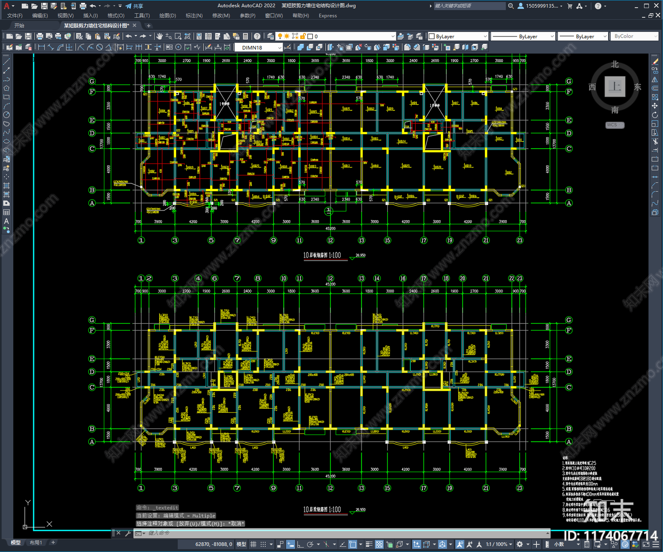
Task: Click the Hatch tool in draw toolbar
Action: click(x=6, y=186)
